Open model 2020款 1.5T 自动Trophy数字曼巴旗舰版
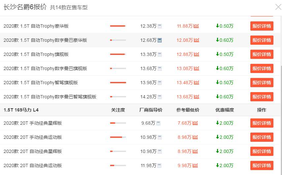This screenshot has height=175, width=282. [45, 68]
